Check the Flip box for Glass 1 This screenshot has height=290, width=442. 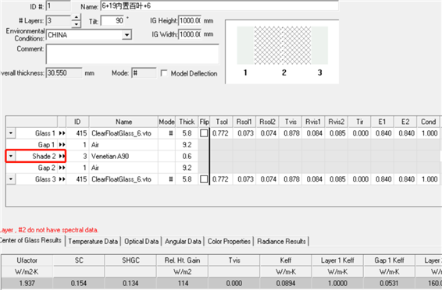204,133
